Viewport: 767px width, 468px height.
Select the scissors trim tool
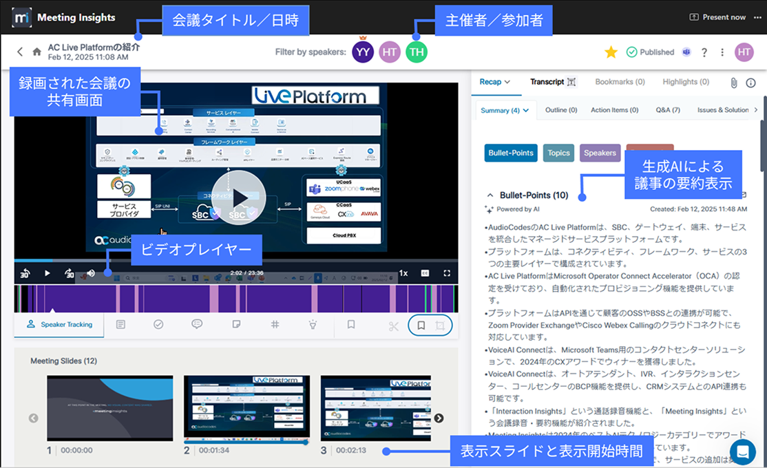pyautogui.click(x=394, y=326)
